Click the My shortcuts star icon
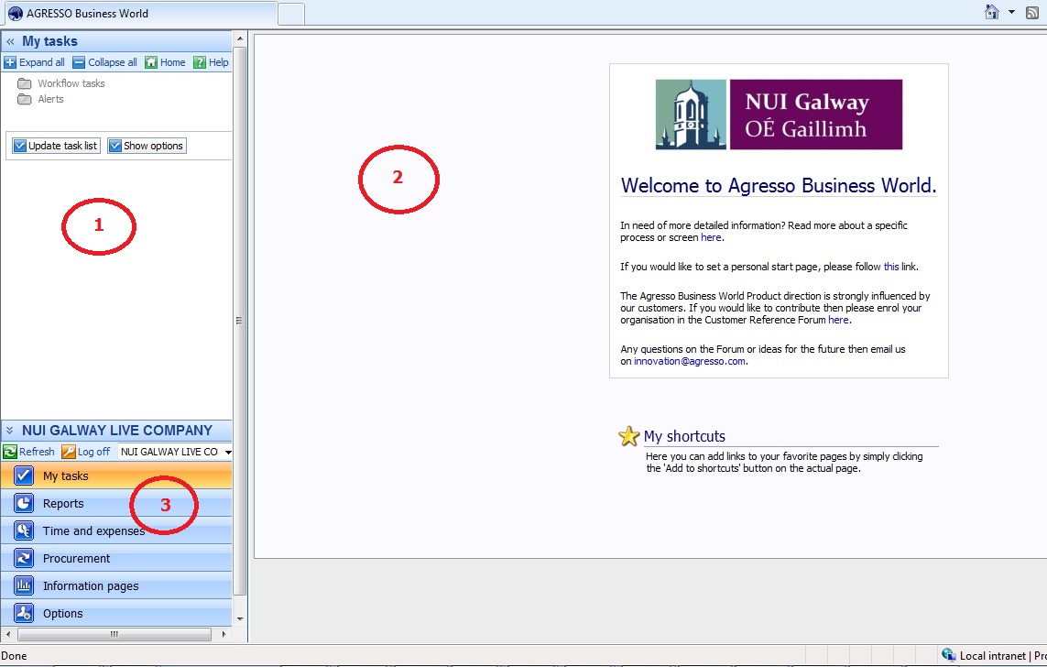The image size is (1047, 667). pos(629,437)
